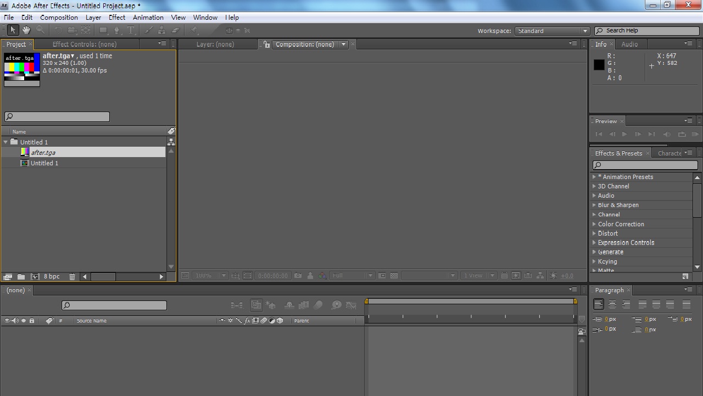This screenshot has height=396, width=703.
Task: Expand the Generate effects category
Action: pos(594,252)
